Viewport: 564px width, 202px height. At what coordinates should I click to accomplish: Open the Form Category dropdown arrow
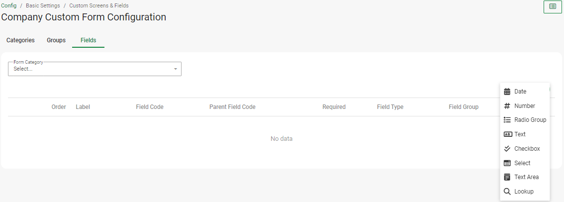point(175,69)
